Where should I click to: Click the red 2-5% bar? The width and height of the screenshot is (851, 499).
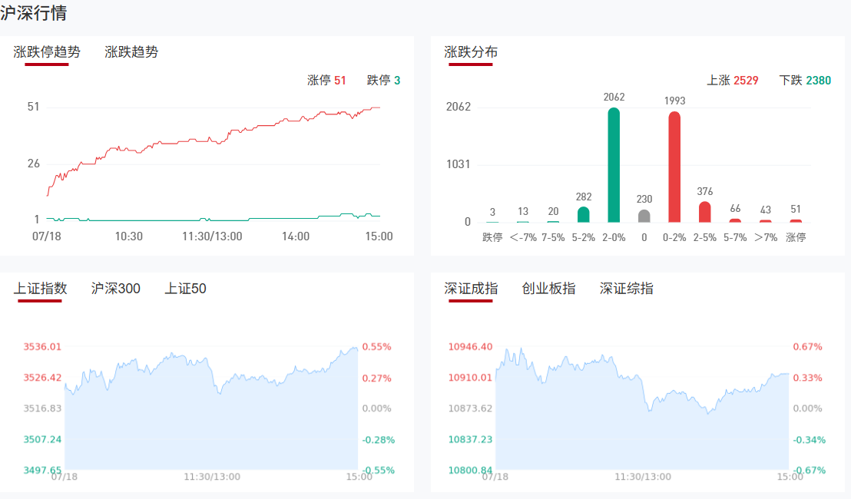[x=704, y=212]
